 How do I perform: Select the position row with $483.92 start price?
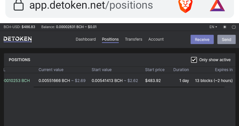point(120,81)
